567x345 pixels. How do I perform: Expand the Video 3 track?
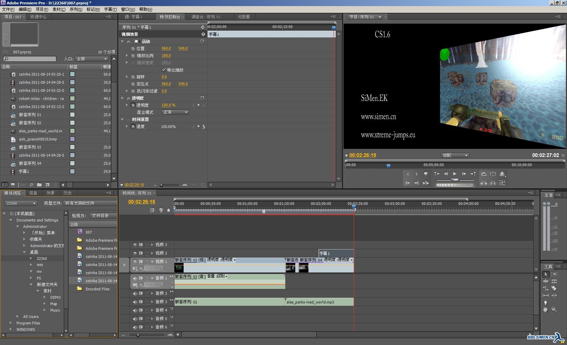152,245
